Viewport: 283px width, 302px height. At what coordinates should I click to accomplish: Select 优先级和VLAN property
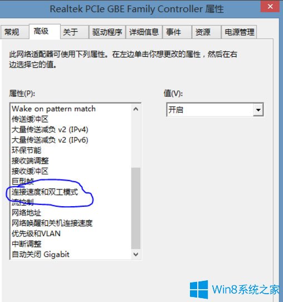tap(36, 233)
